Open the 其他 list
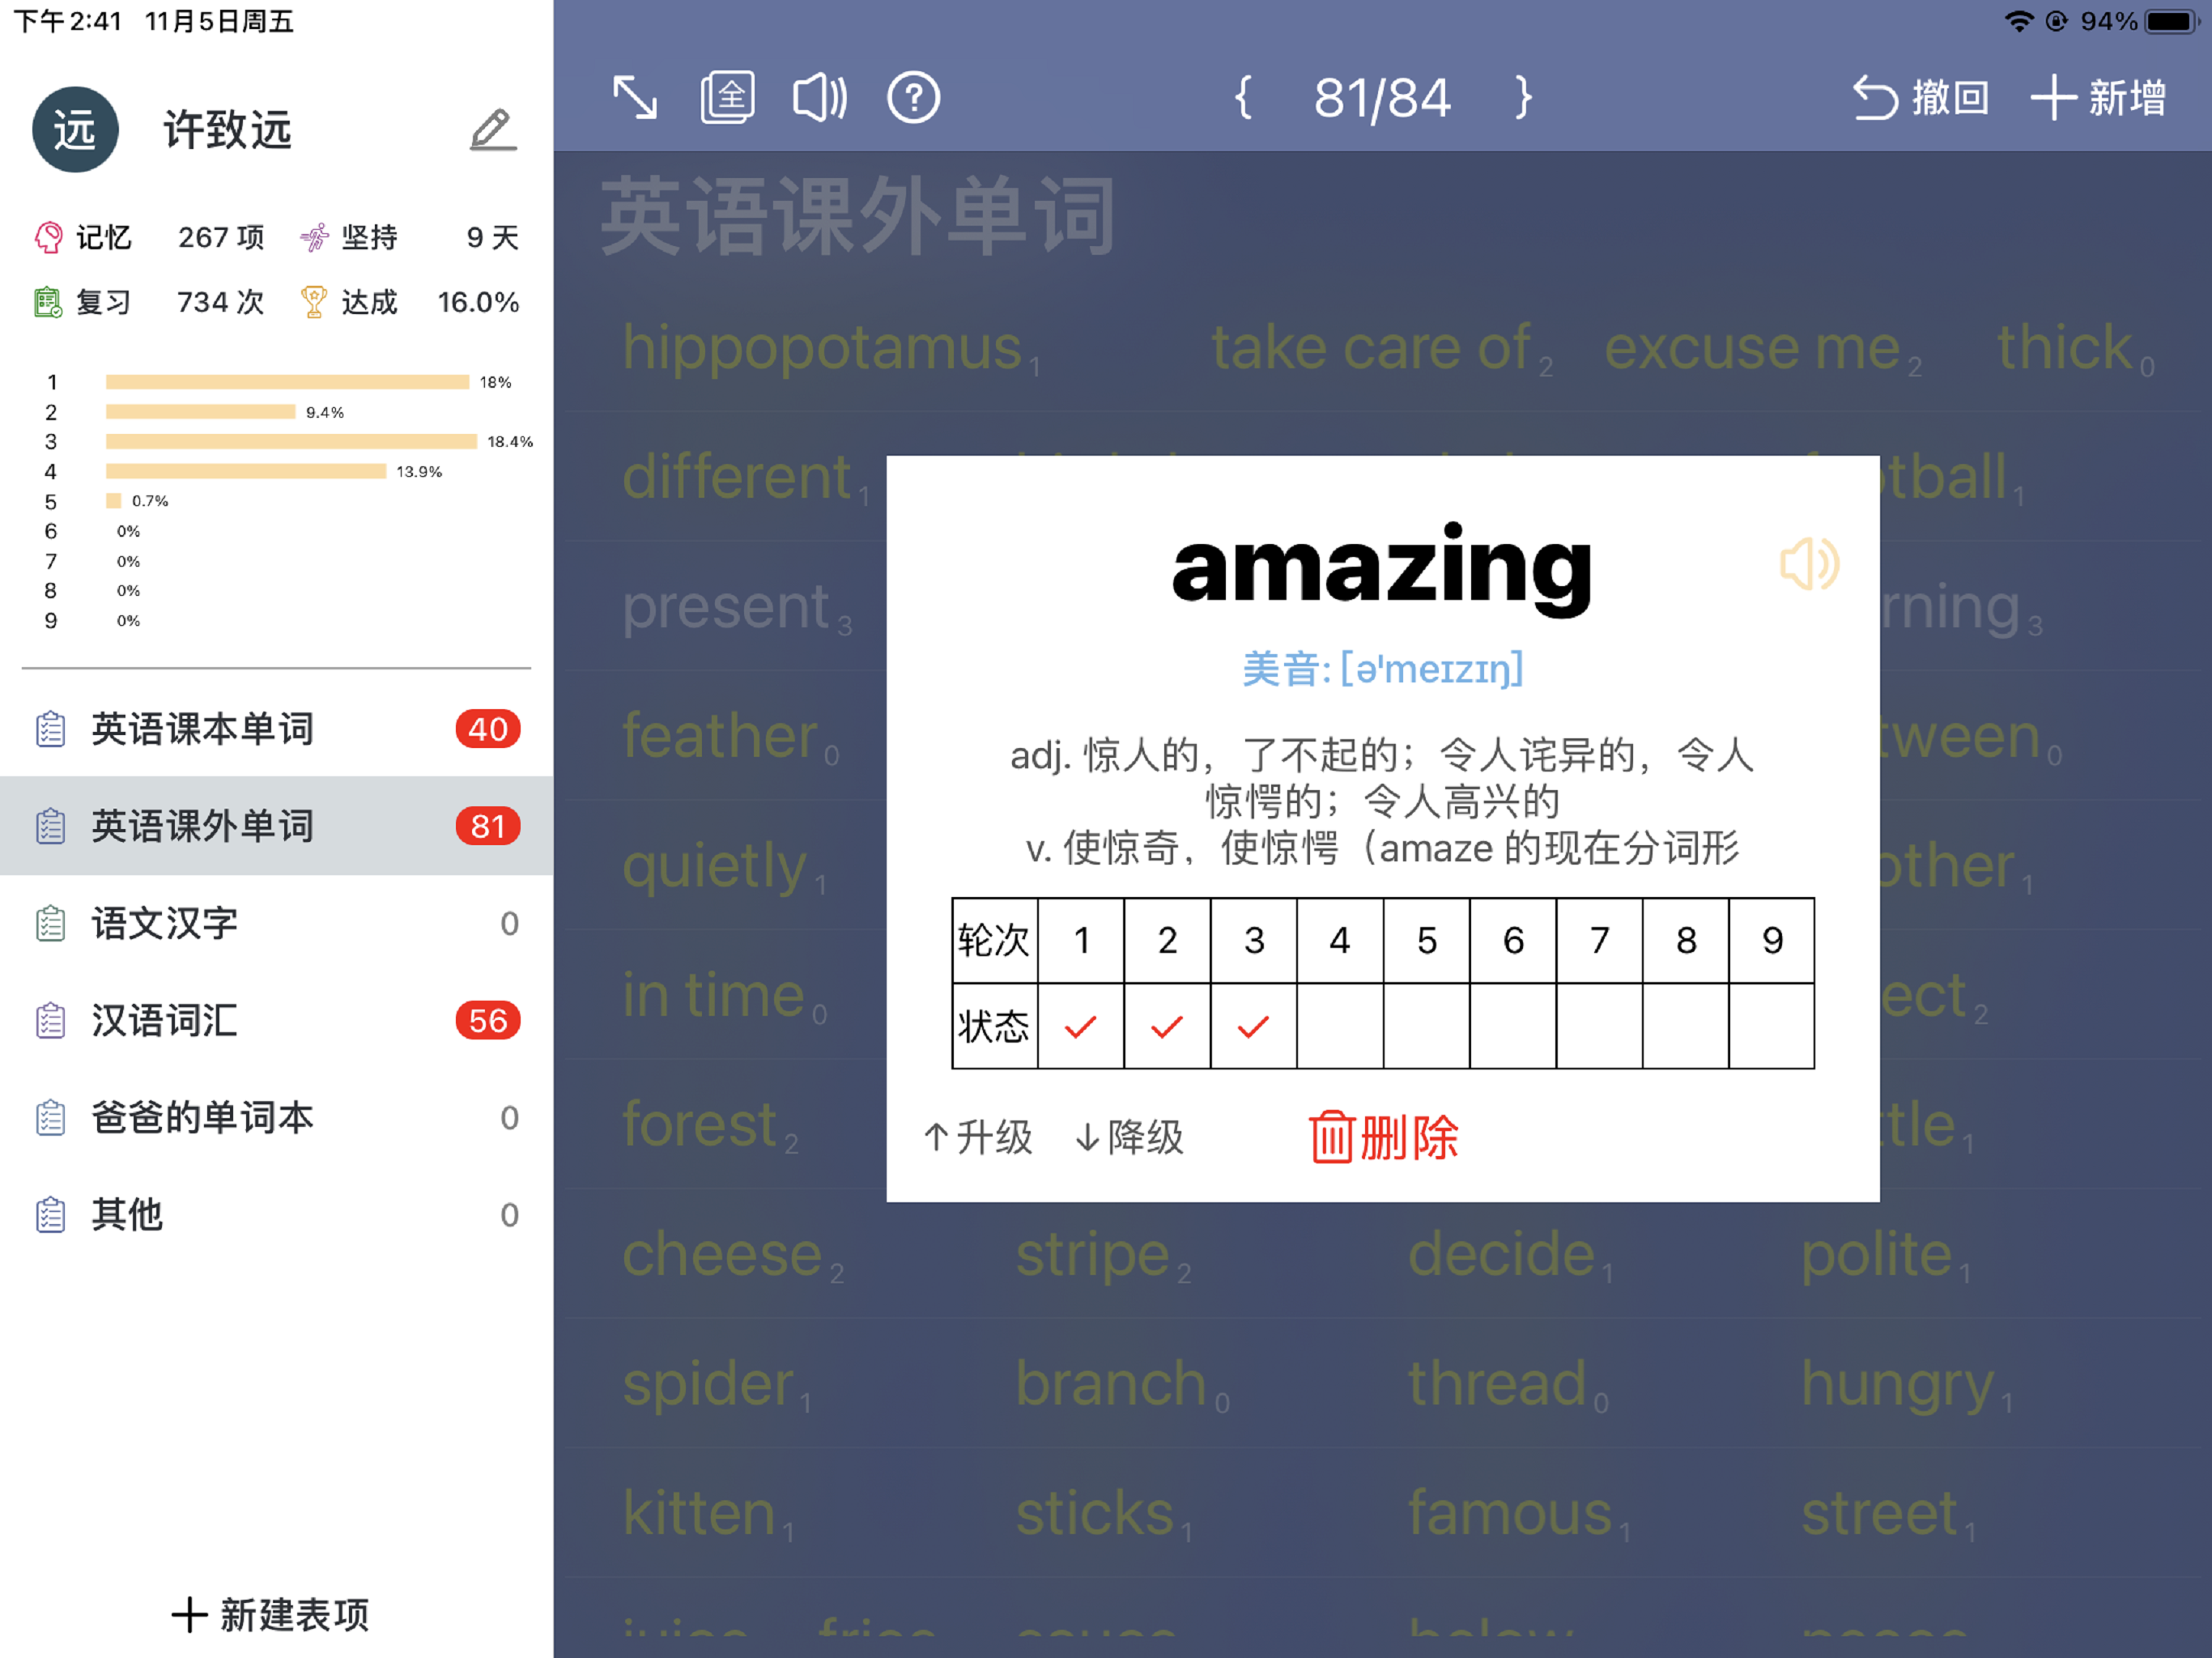 point(277,1214)
